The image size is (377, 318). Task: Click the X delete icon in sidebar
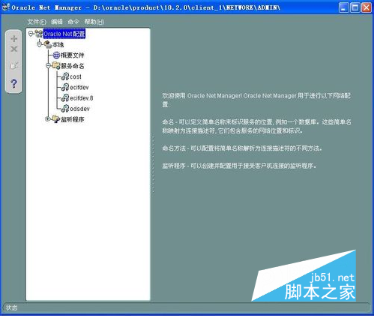14,49
